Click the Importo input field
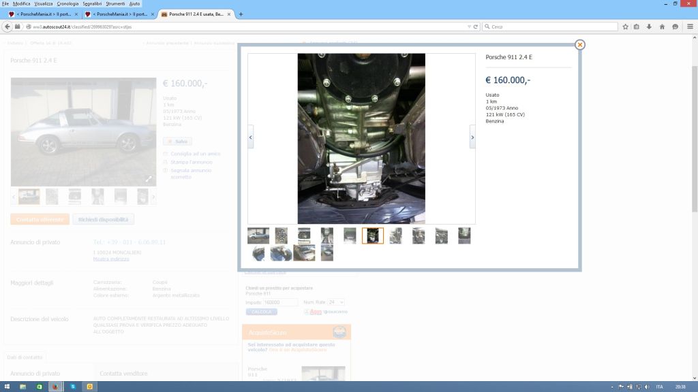The width and height of the screenshot is (698, 392). click(280, 302)
